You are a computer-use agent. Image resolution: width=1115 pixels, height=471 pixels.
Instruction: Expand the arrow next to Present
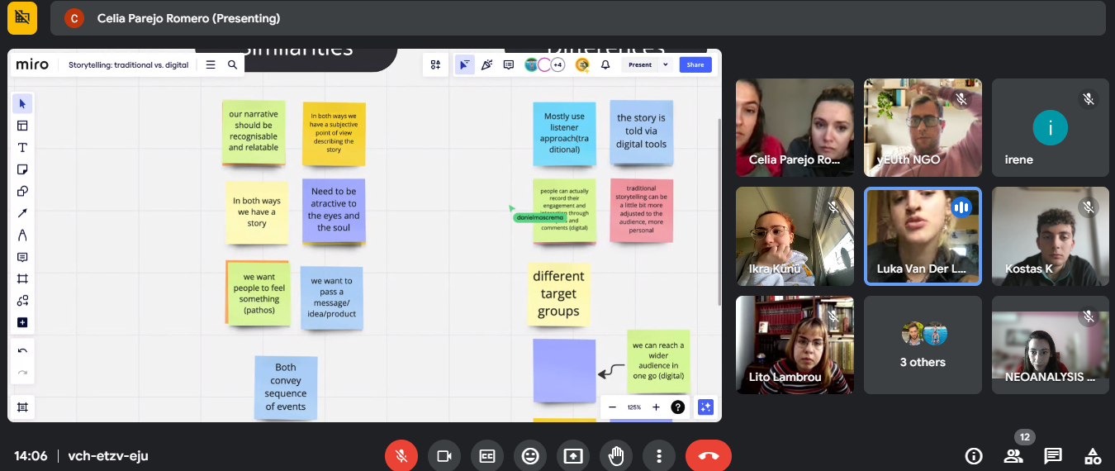point(666,64)
